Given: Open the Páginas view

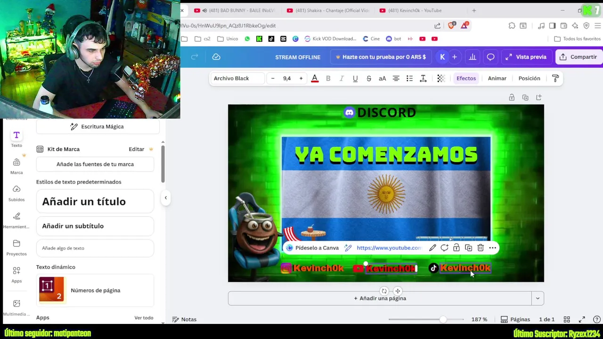Looking at the screenshot, I should [516, 319].
